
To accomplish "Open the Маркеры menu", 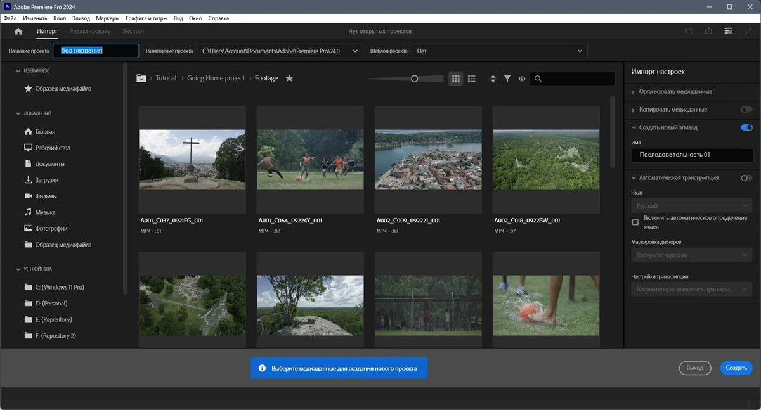I will click(x=108, y=18).
